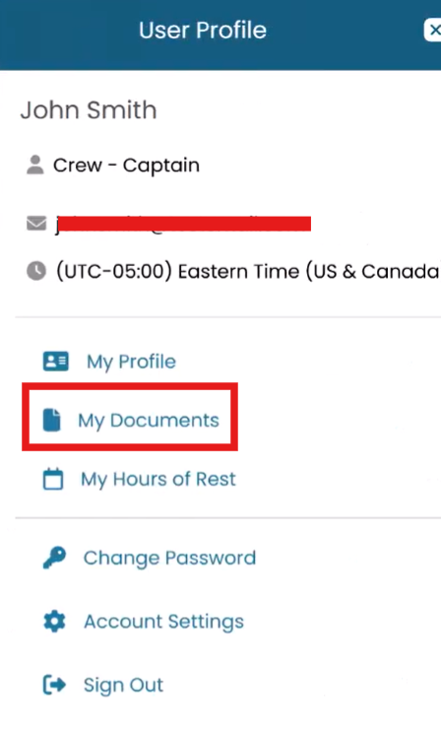Go to My Hours of Rest

[x=158, y=479]
